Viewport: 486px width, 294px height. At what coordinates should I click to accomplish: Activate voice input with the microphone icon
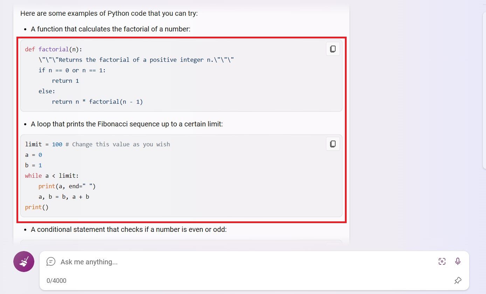click(x=458, y=261)
